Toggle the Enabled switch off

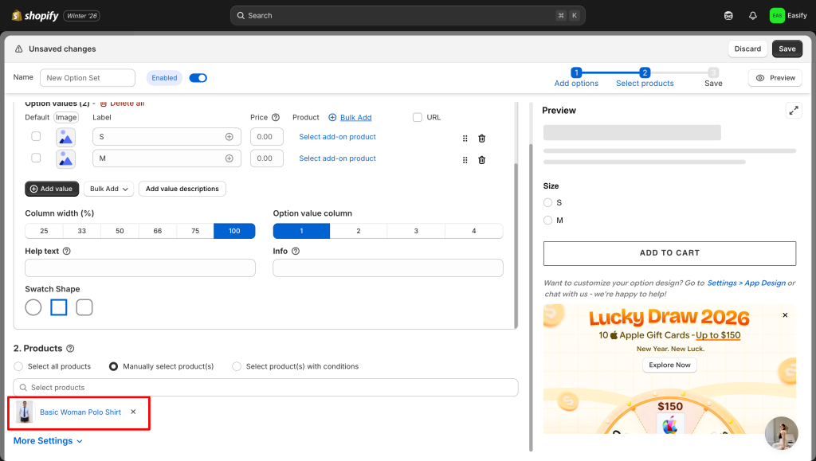point(198,78)
